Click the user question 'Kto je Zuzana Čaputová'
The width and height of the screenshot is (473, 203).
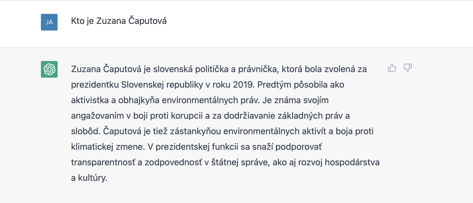point(119,21)
